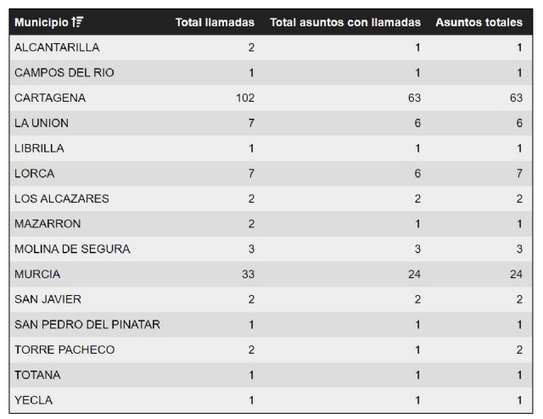Screen dimensions: 543x419
Task: Sort by the Total llamadas column header
Action: (x=215, y=22)
